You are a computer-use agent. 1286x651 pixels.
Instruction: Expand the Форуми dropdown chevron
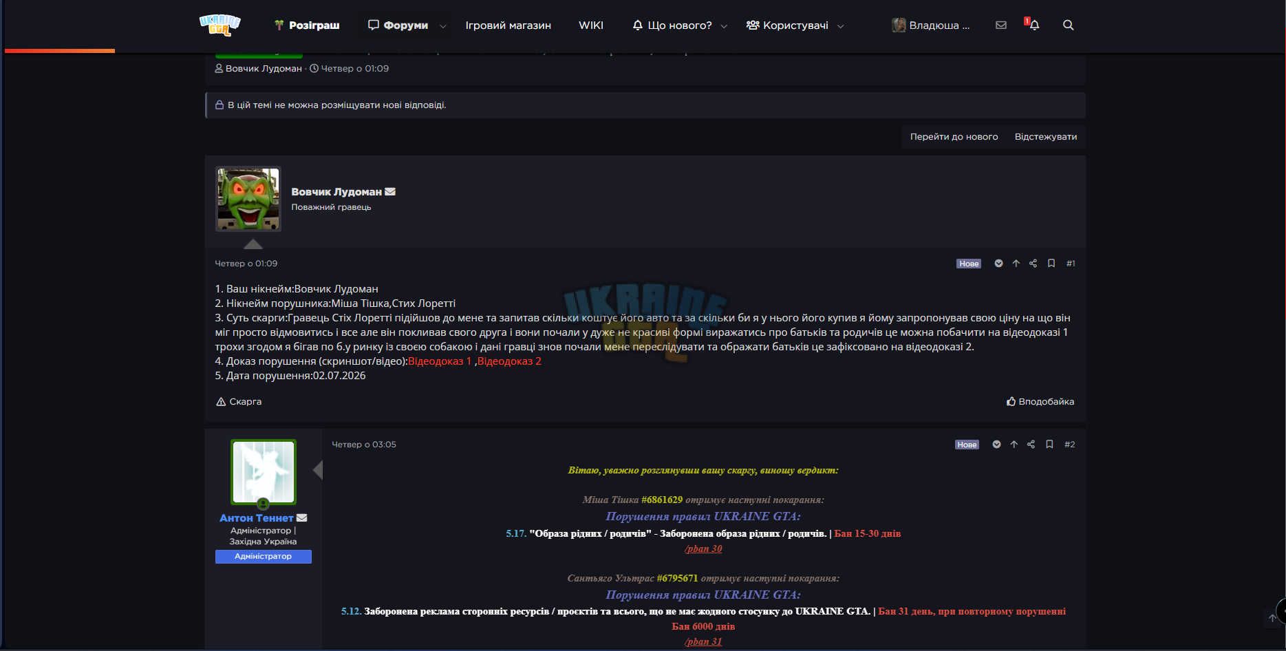click(443, 26)
